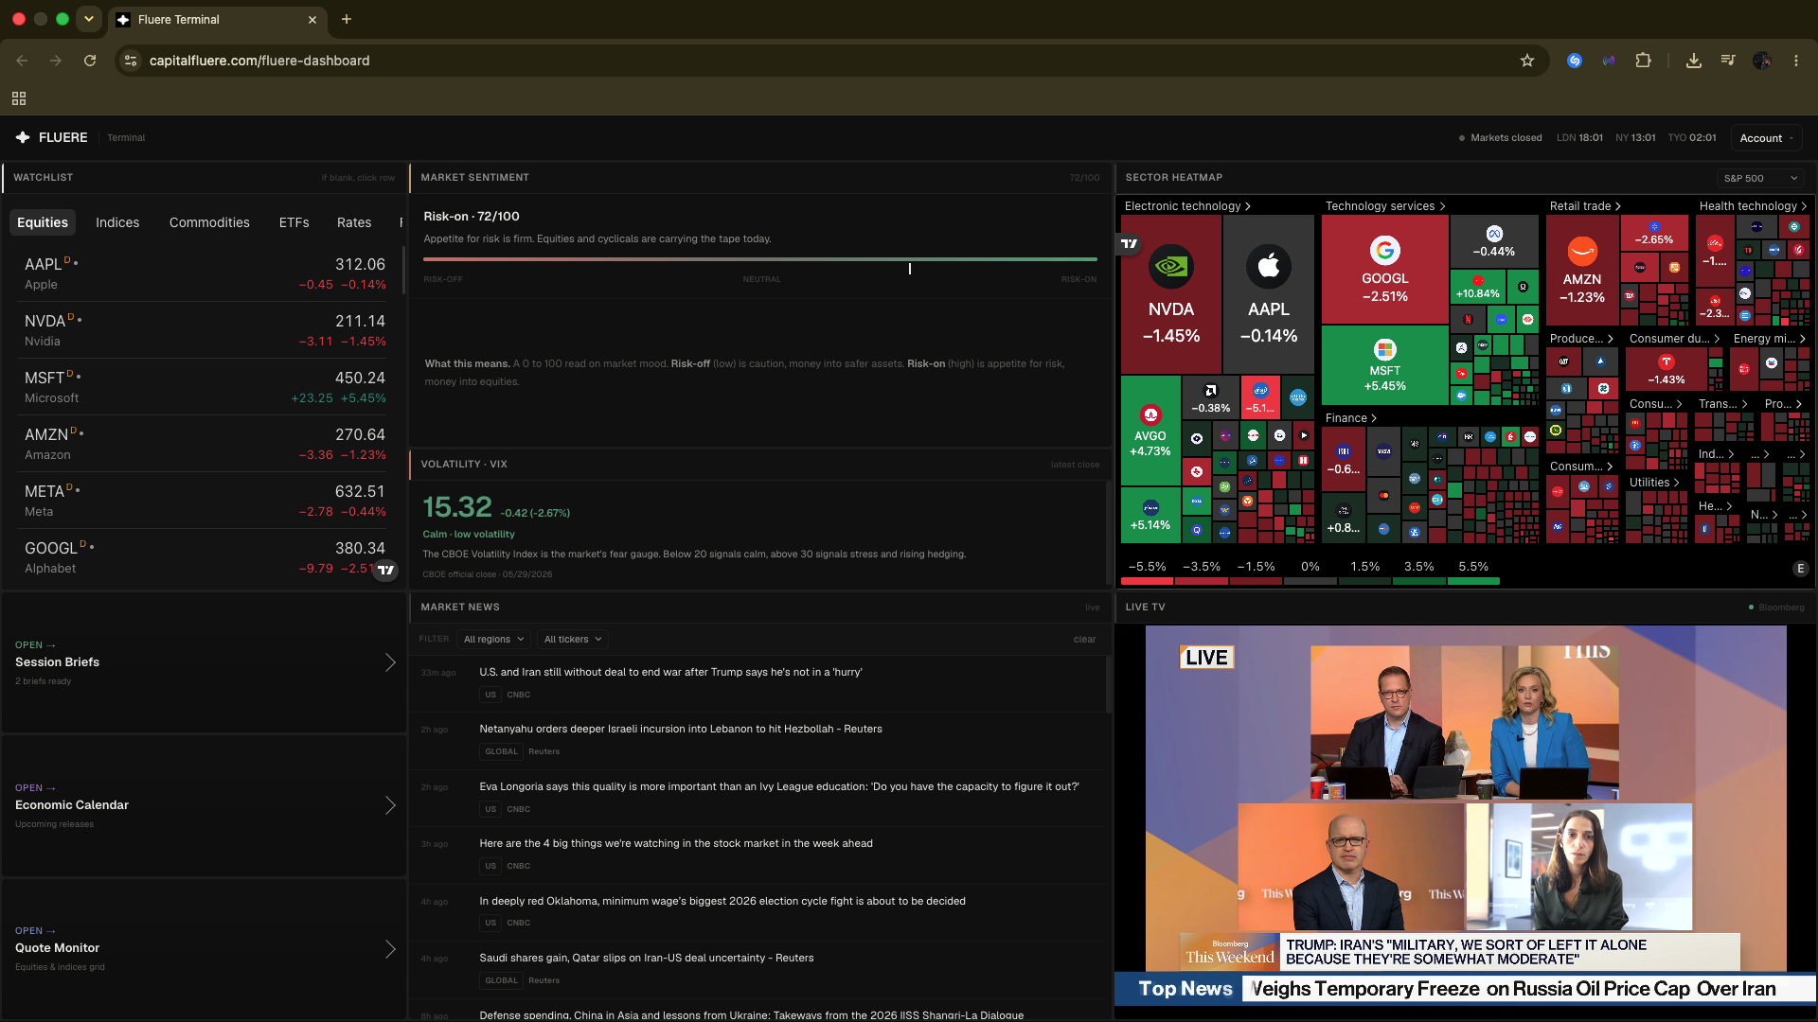Open the Netanyahu Lebanon incursion headline
1818x1022 pixels.
pos(681,729)
